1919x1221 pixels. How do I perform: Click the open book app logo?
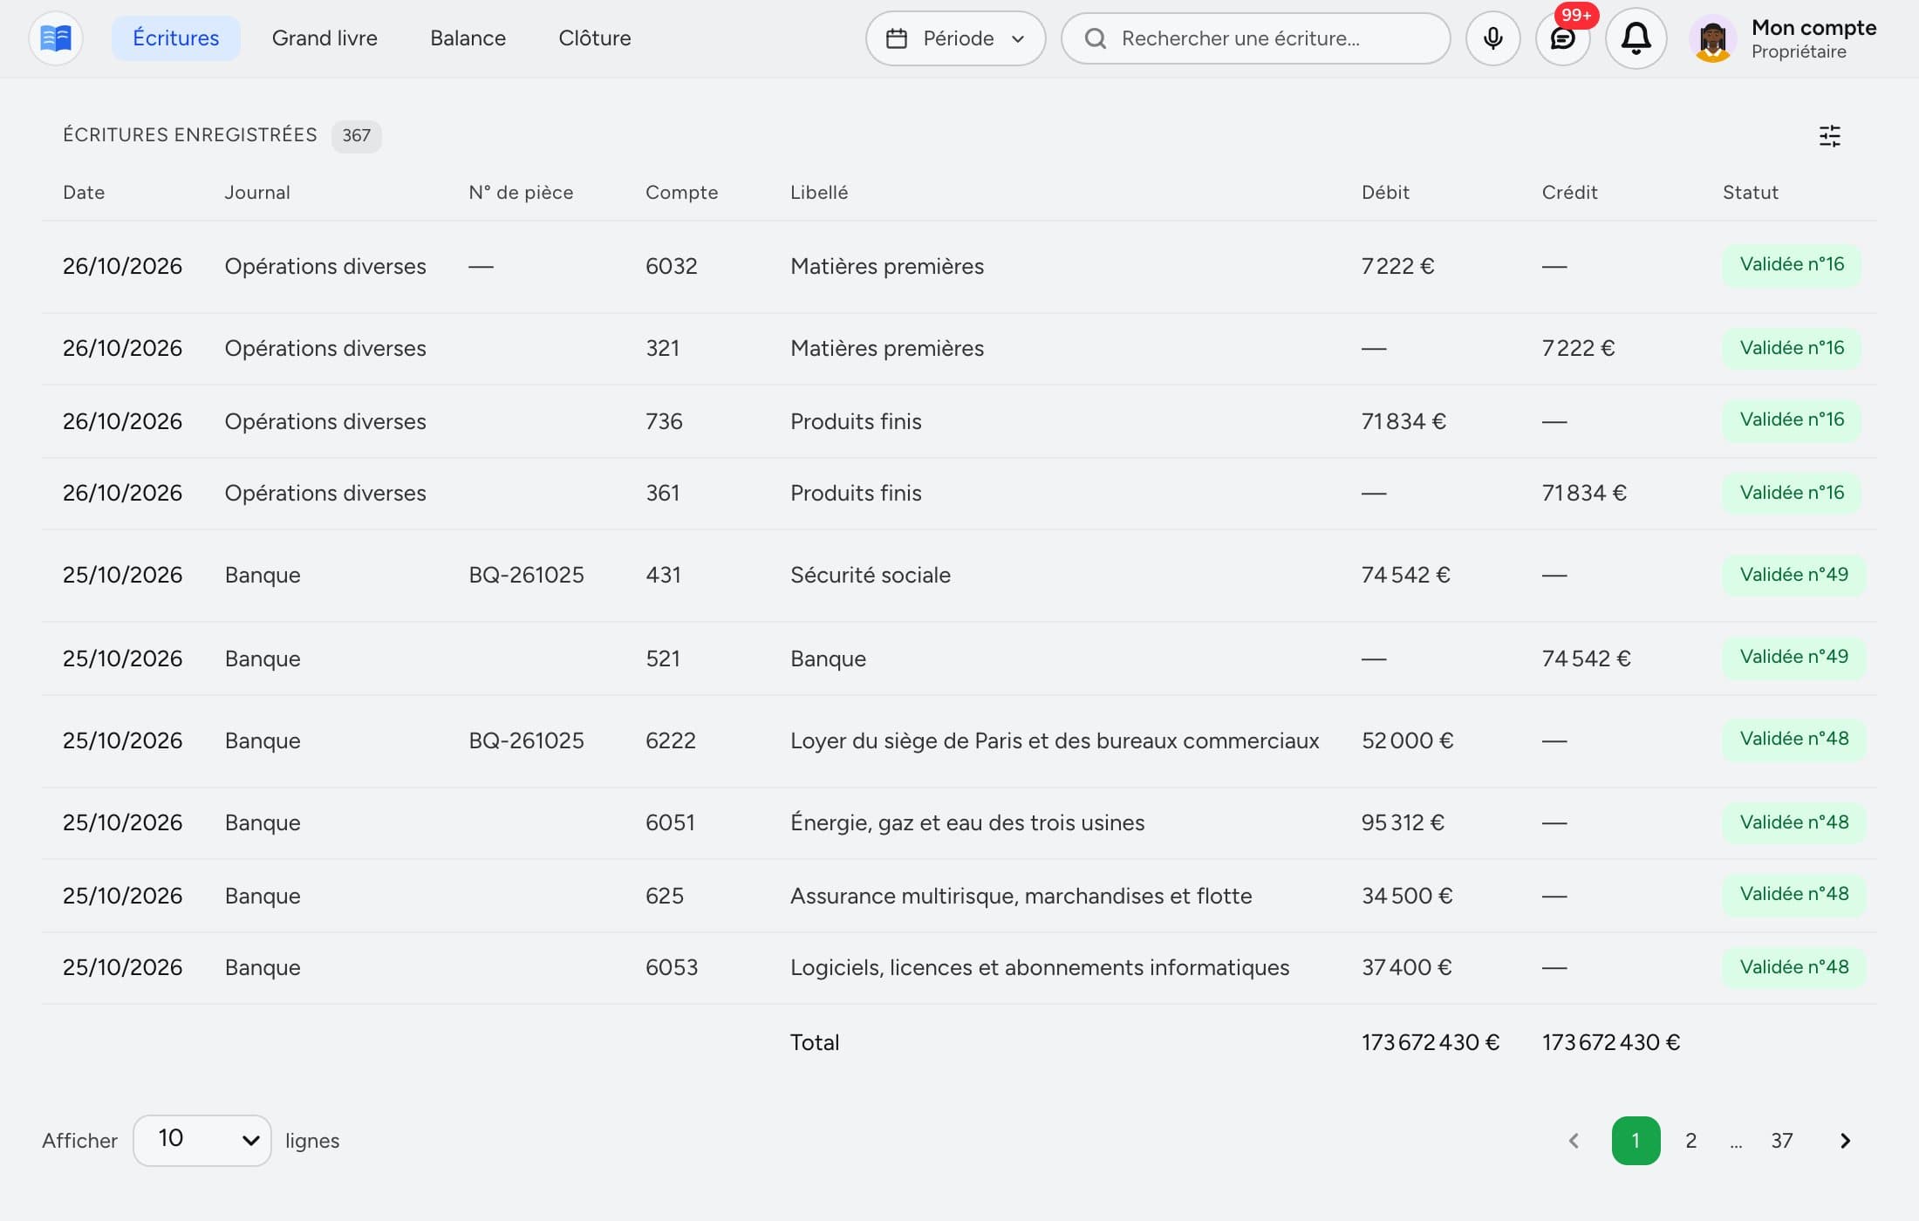click(x=56, y=38)
